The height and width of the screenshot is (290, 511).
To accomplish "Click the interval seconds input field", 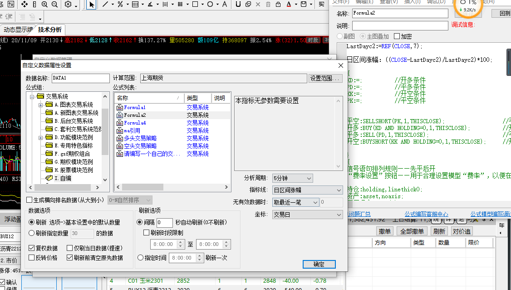I will [x=165, y=223].
